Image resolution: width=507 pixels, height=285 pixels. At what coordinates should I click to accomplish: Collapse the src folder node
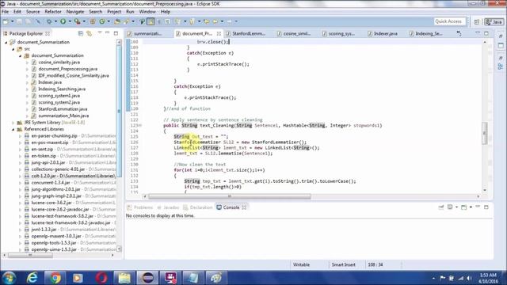click(x=13, y=49)
